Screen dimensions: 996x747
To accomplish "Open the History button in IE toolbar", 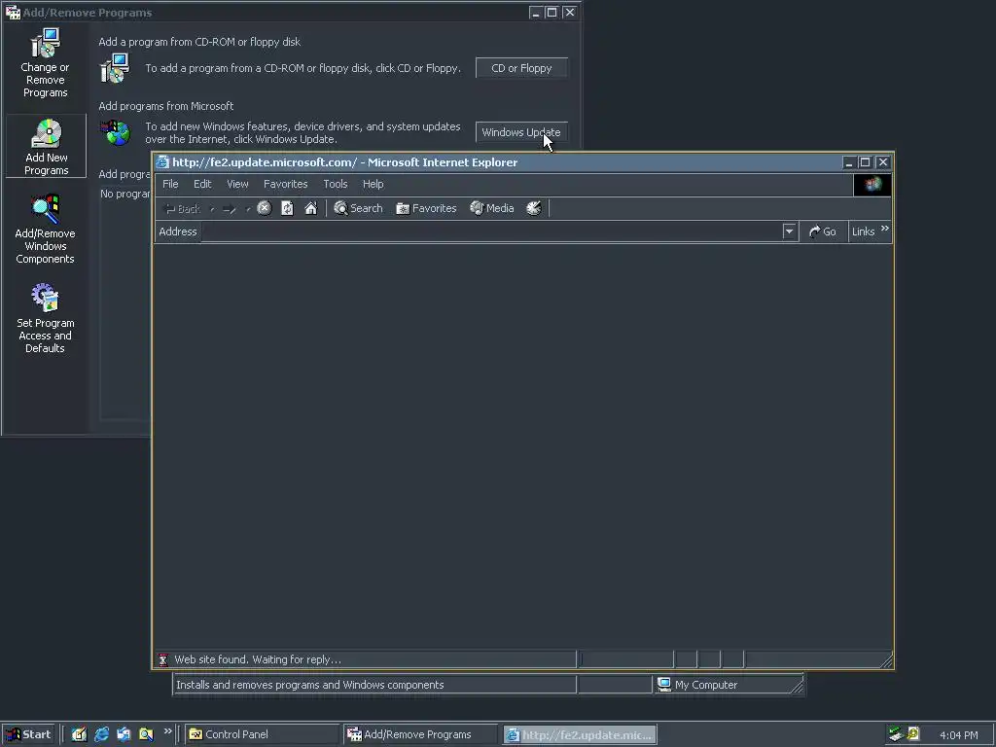I will click(x=534, y=208).
